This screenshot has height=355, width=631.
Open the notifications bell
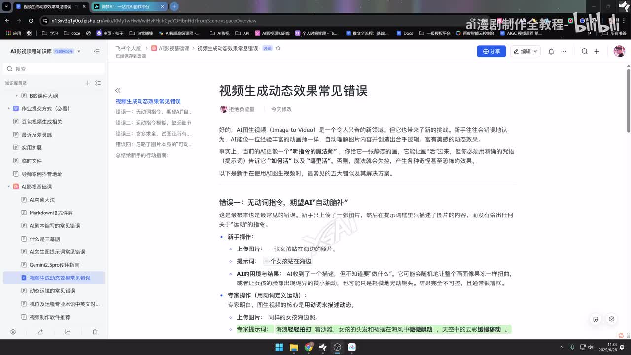(x=551, y=51)
